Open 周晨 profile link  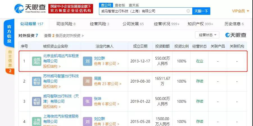click(98, 78)
